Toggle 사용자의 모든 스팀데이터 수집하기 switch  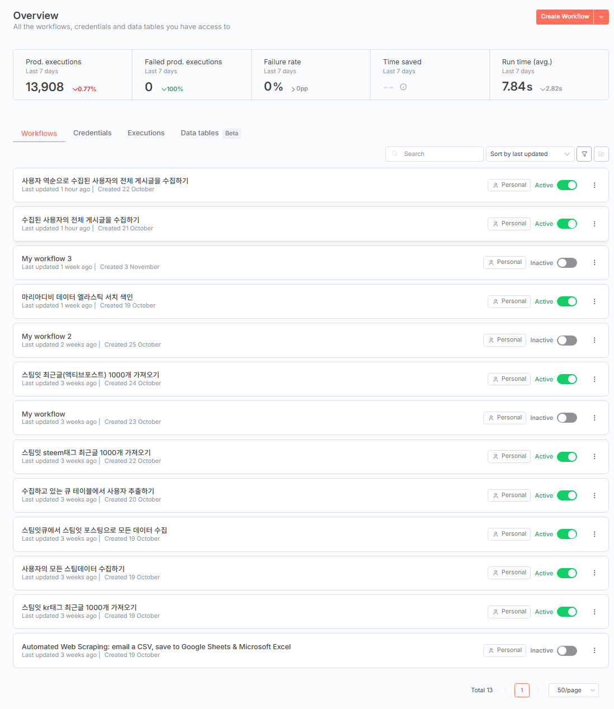pyautogui.click(x=567, y=573)
